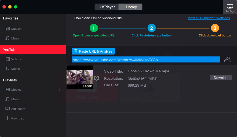The height and width of the screenshot is (137, 237).
Task: Click the file size 689.29 MB
Action: [x=137, y=85]
